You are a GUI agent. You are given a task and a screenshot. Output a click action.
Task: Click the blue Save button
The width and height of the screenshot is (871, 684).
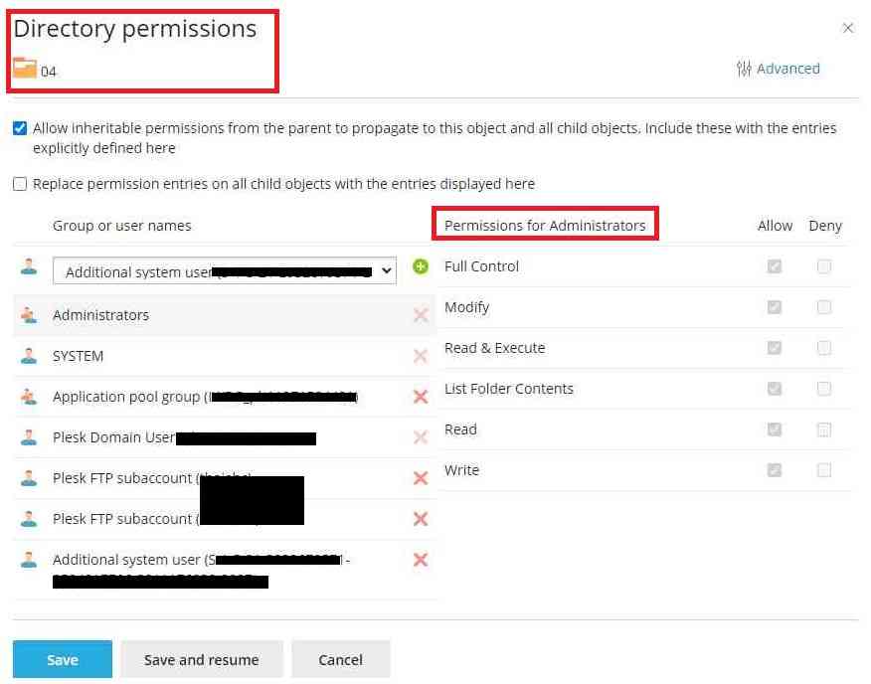[63, 660]
